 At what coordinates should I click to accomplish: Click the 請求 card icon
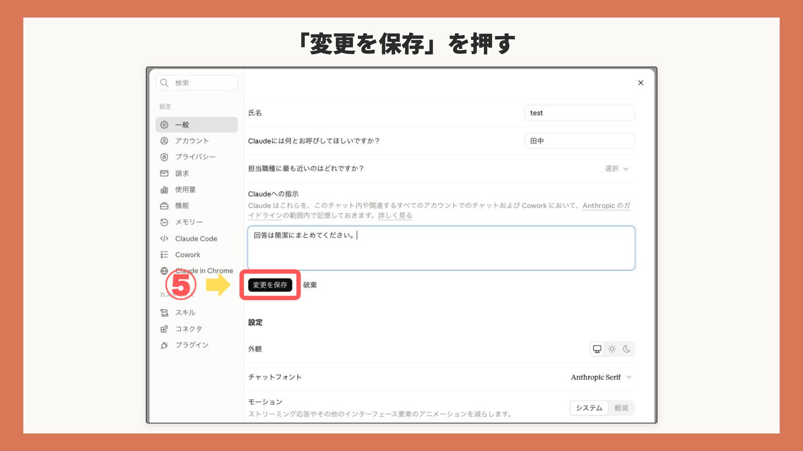click(x=164, y=173)
